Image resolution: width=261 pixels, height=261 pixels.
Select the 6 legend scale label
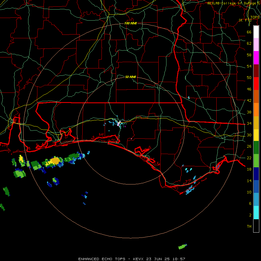click(x=250, y=204)
